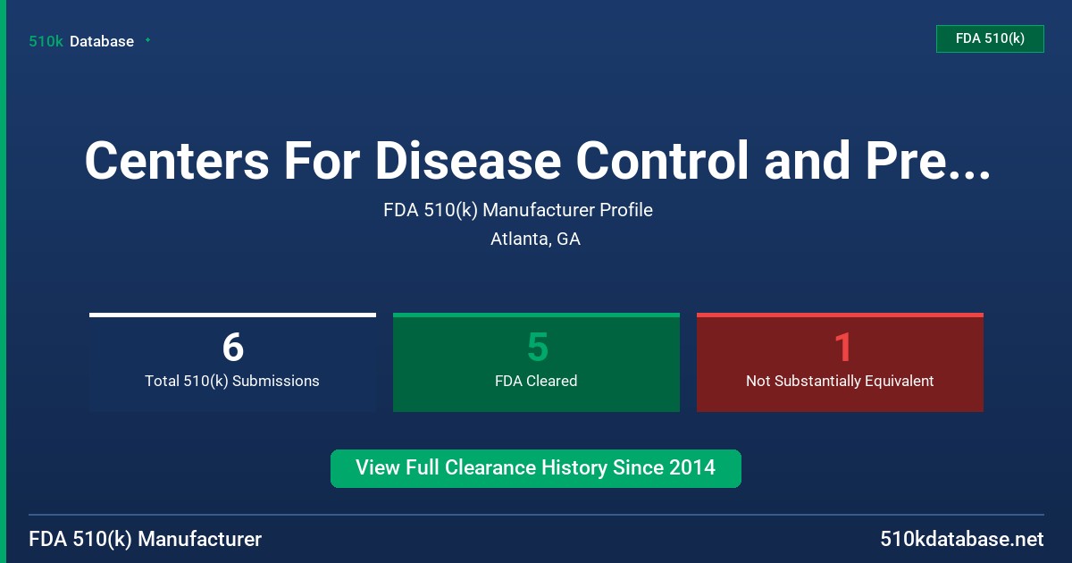
Task: Click the Atlanta, GA location text
Action: tap(535, 239)
